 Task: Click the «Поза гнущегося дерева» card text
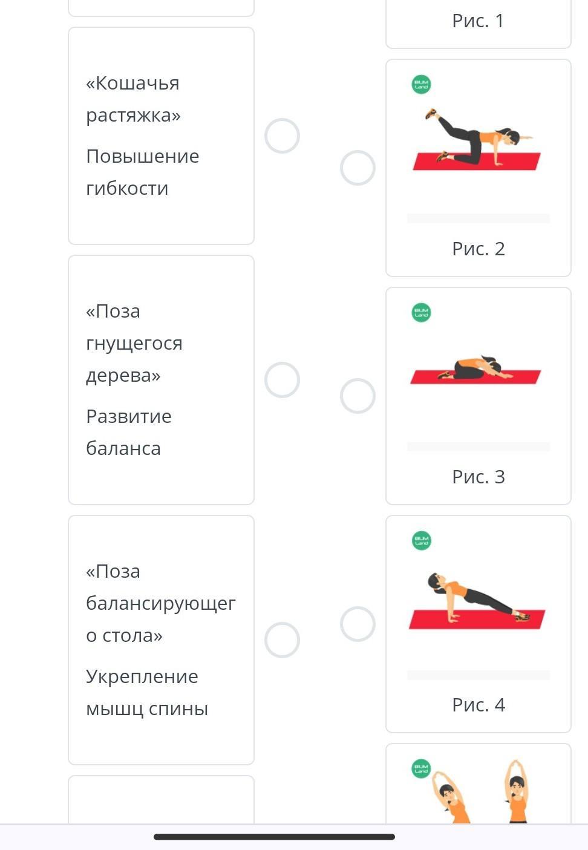134,343
